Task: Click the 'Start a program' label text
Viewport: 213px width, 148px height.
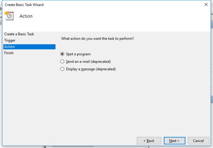Action: (78, 54)
